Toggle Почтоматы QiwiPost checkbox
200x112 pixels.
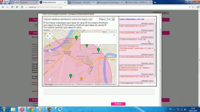pos(105,25)
